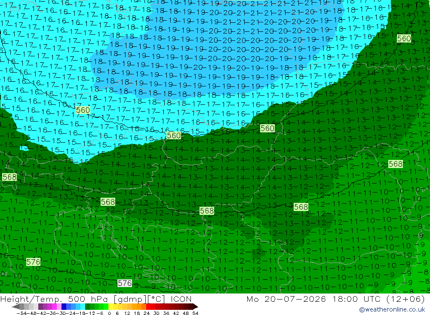Click the '0' legend scale value
The height and width of the screenshot is (315, 430).
pos(109,313)
